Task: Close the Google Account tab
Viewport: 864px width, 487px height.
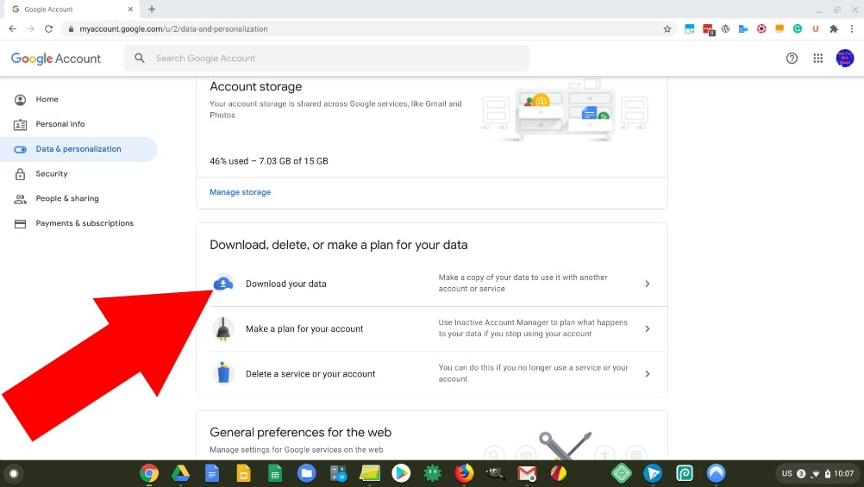Action: click(x=130, y=9)
